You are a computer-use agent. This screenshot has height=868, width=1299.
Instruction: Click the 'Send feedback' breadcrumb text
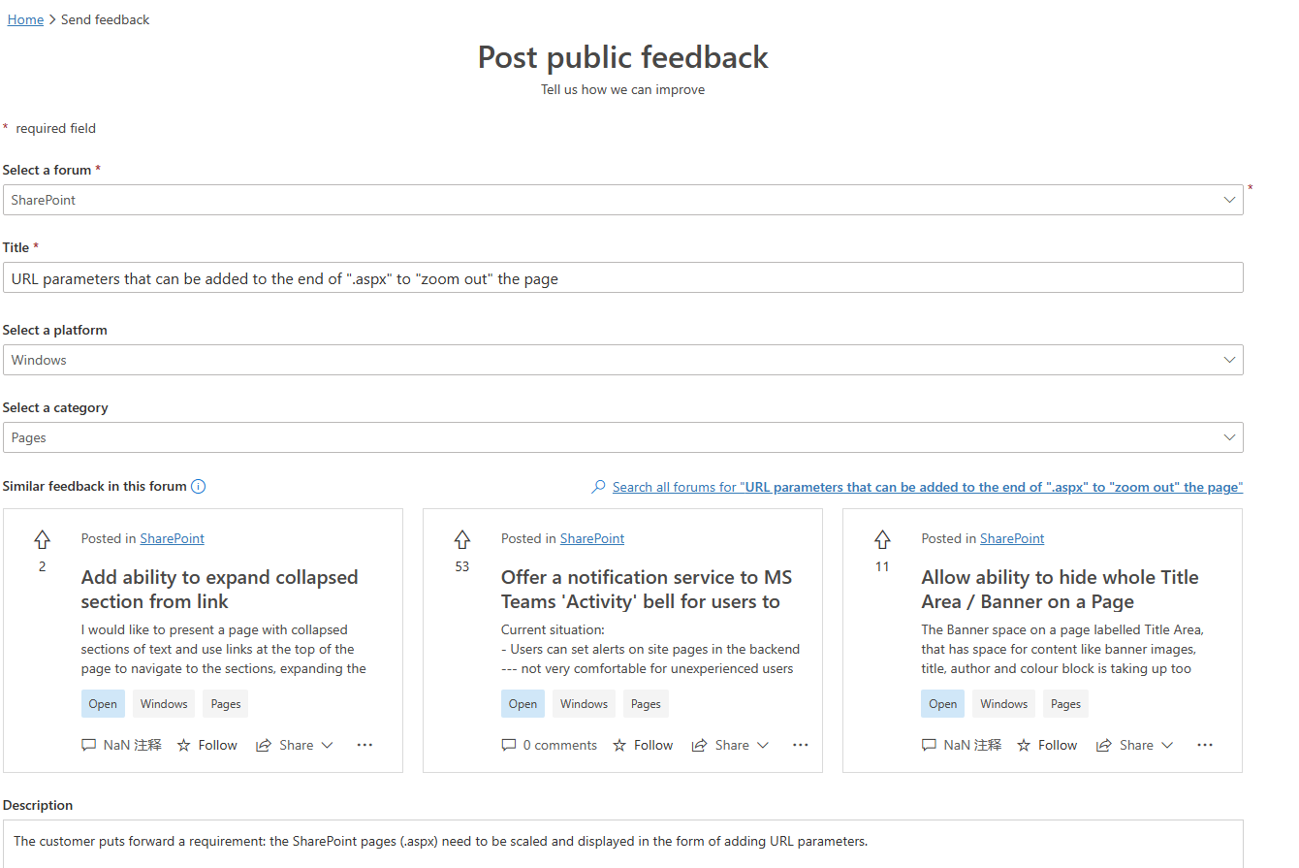pyautogui.click(x=105, y=19)
